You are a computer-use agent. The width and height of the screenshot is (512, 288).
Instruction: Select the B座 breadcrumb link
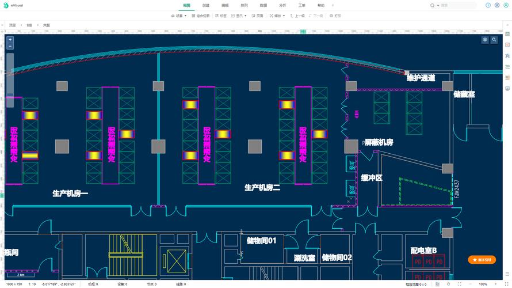click(29, 25)
